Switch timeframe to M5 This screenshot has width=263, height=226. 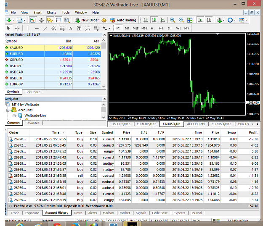click(127, 29)
